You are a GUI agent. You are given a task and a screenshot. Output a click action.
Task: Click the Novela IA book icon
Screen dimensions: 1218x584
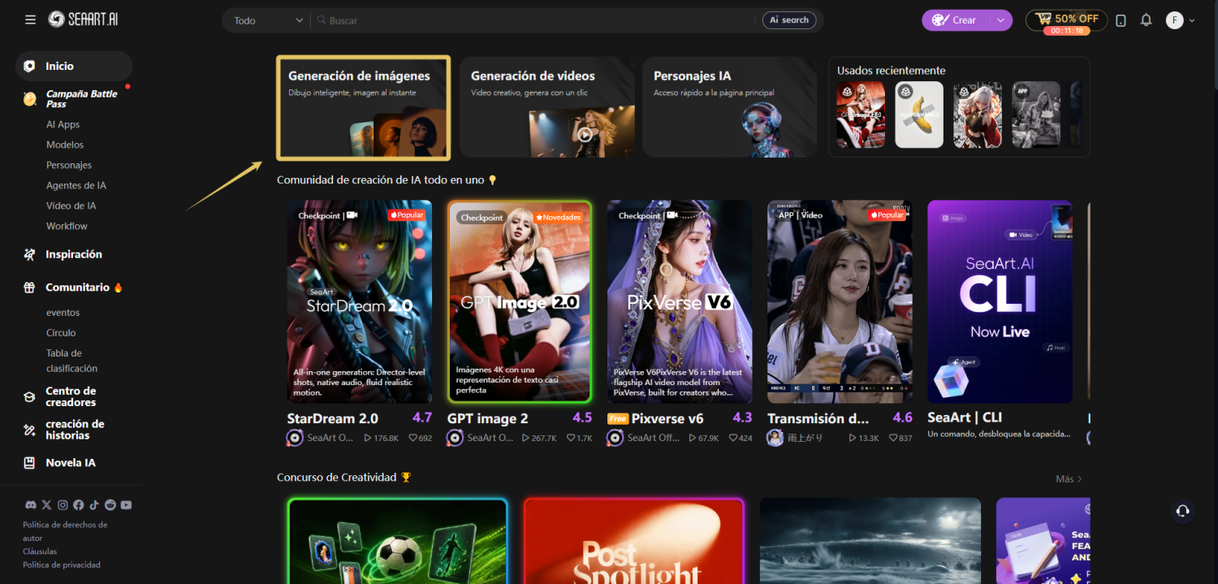(29, 463)
